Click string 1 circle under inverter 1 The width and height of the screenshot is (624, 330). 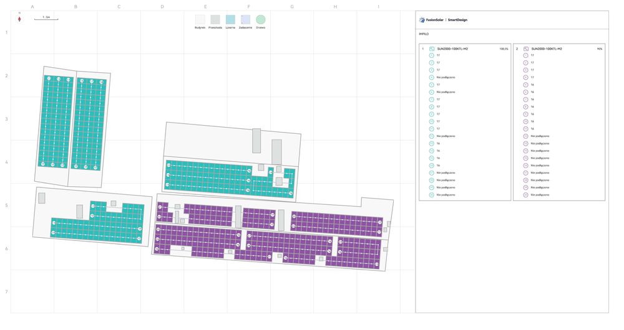tap(431, 55)
